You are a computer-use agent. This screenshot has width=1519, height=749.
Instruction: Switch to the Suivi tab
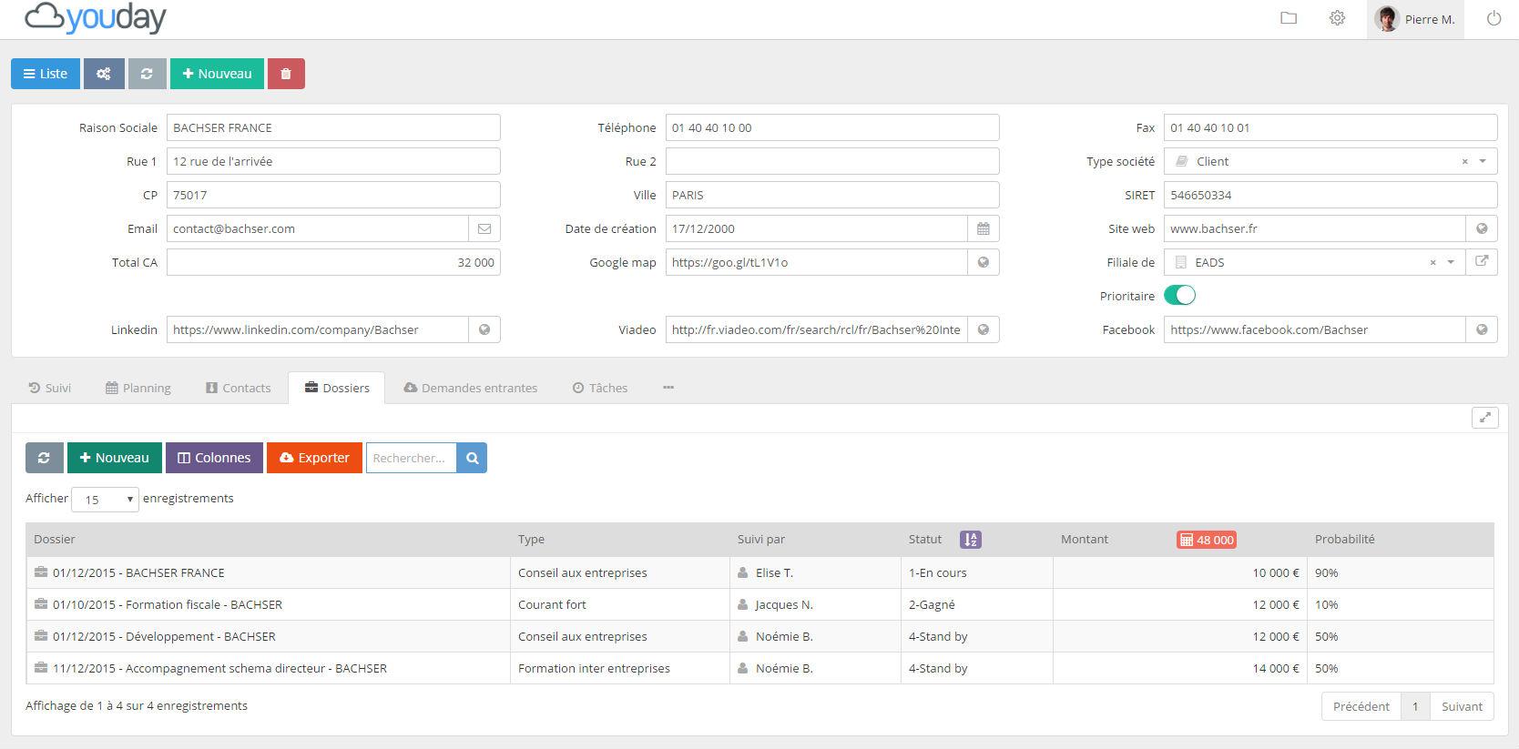(x=50, y=388)
